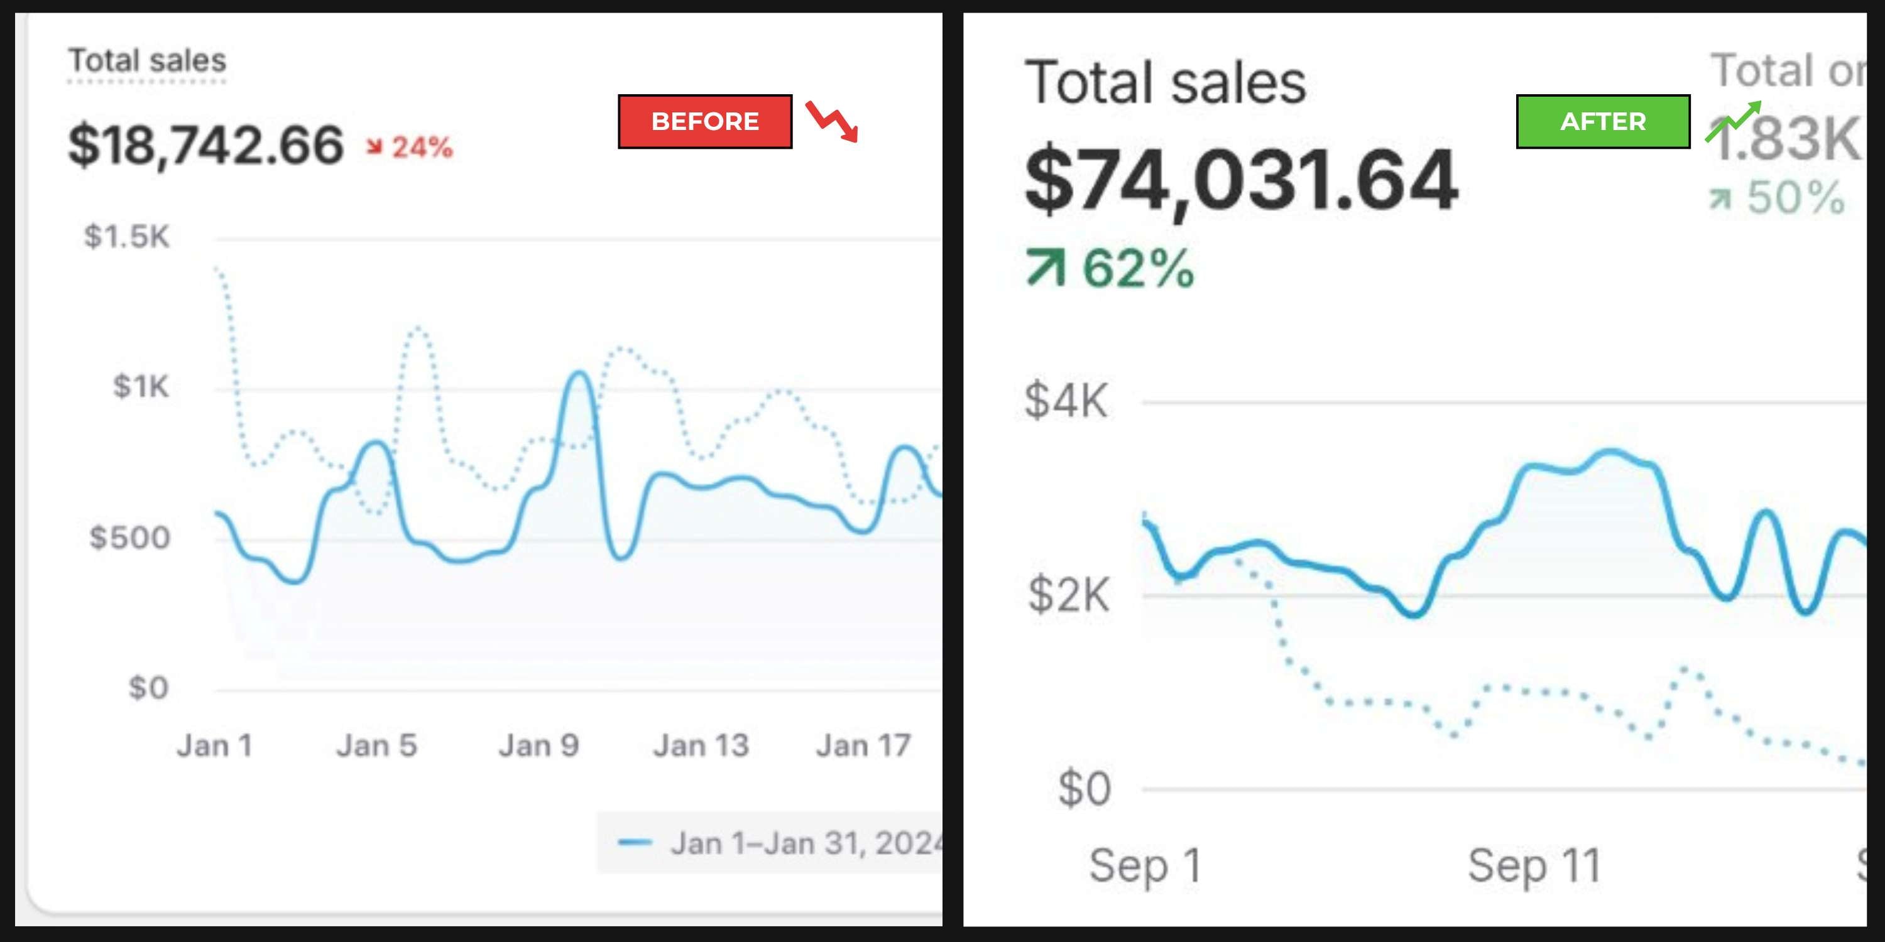Click the small red down arrow beside 24%
This screenshot has height=942, width=1885.
point(374,148)
